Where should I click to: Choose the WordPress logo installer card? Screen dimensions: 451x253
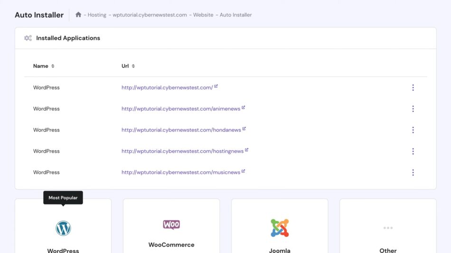(x=63, y=228)
